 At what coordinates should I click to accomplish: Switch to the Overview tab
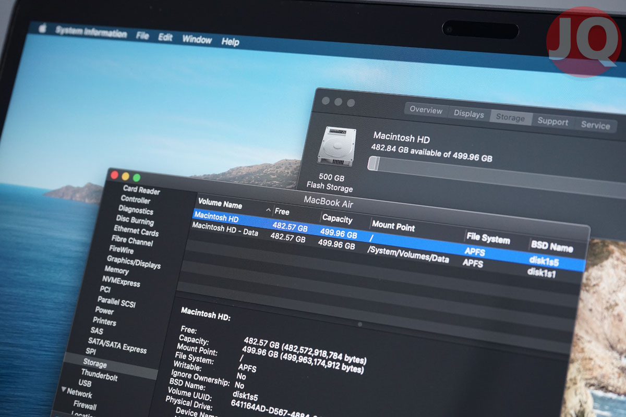pos(426,110)
